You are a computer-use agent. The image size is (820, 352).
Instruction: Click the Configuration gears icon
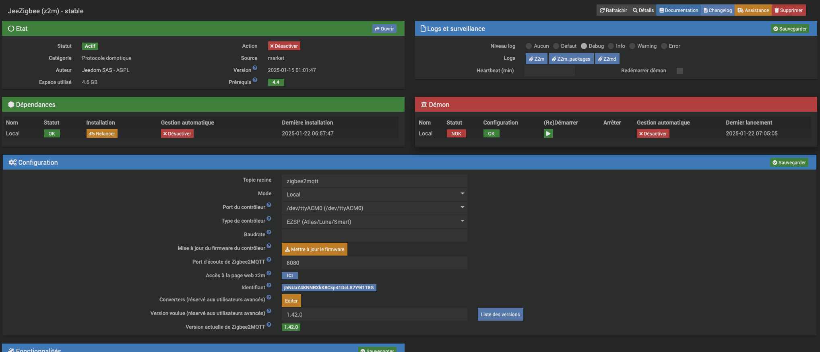(12, 162)
